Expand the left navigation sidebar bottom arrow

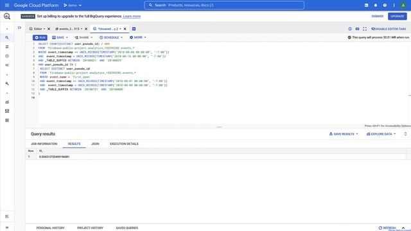pos(7,227)
